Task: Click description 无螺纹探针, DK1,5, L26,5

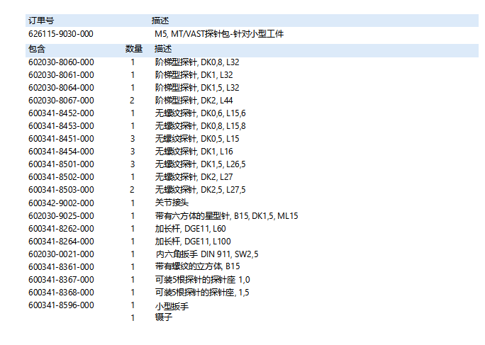Action: (200, 164)
